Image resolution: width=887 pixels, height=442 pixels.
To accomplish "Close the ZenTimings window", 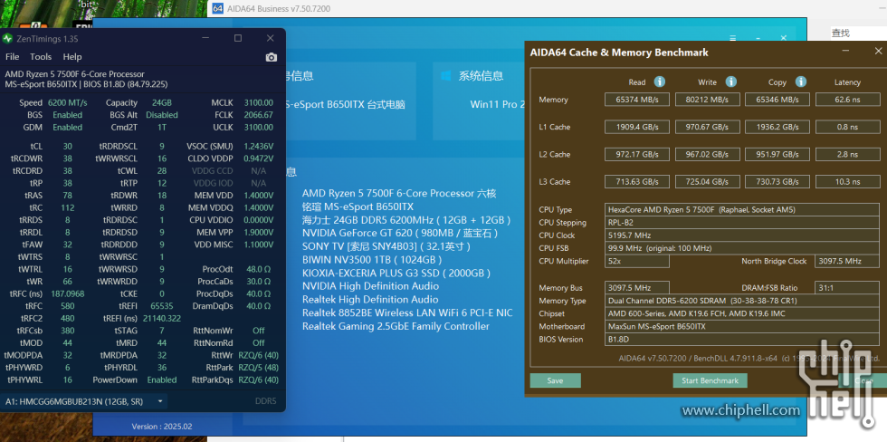I will click(x=271, y=38).
